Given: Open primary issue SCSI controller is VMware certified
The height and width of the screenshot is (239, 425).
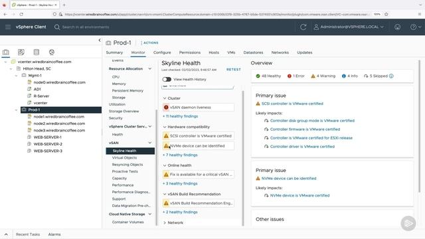Looking at the screenshot, I should click(292, 104).
